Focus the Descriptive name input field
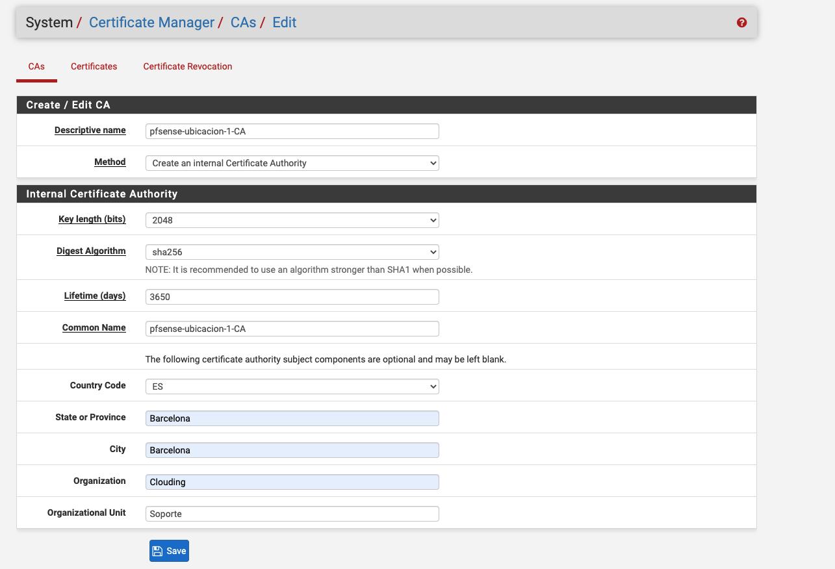The image size is (835, 569). [292, 131]
